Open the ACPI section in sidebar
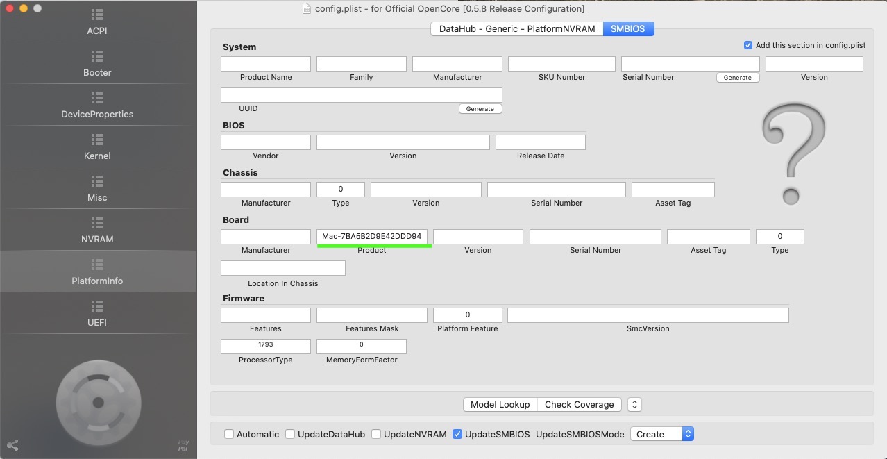 click(97, 22)
